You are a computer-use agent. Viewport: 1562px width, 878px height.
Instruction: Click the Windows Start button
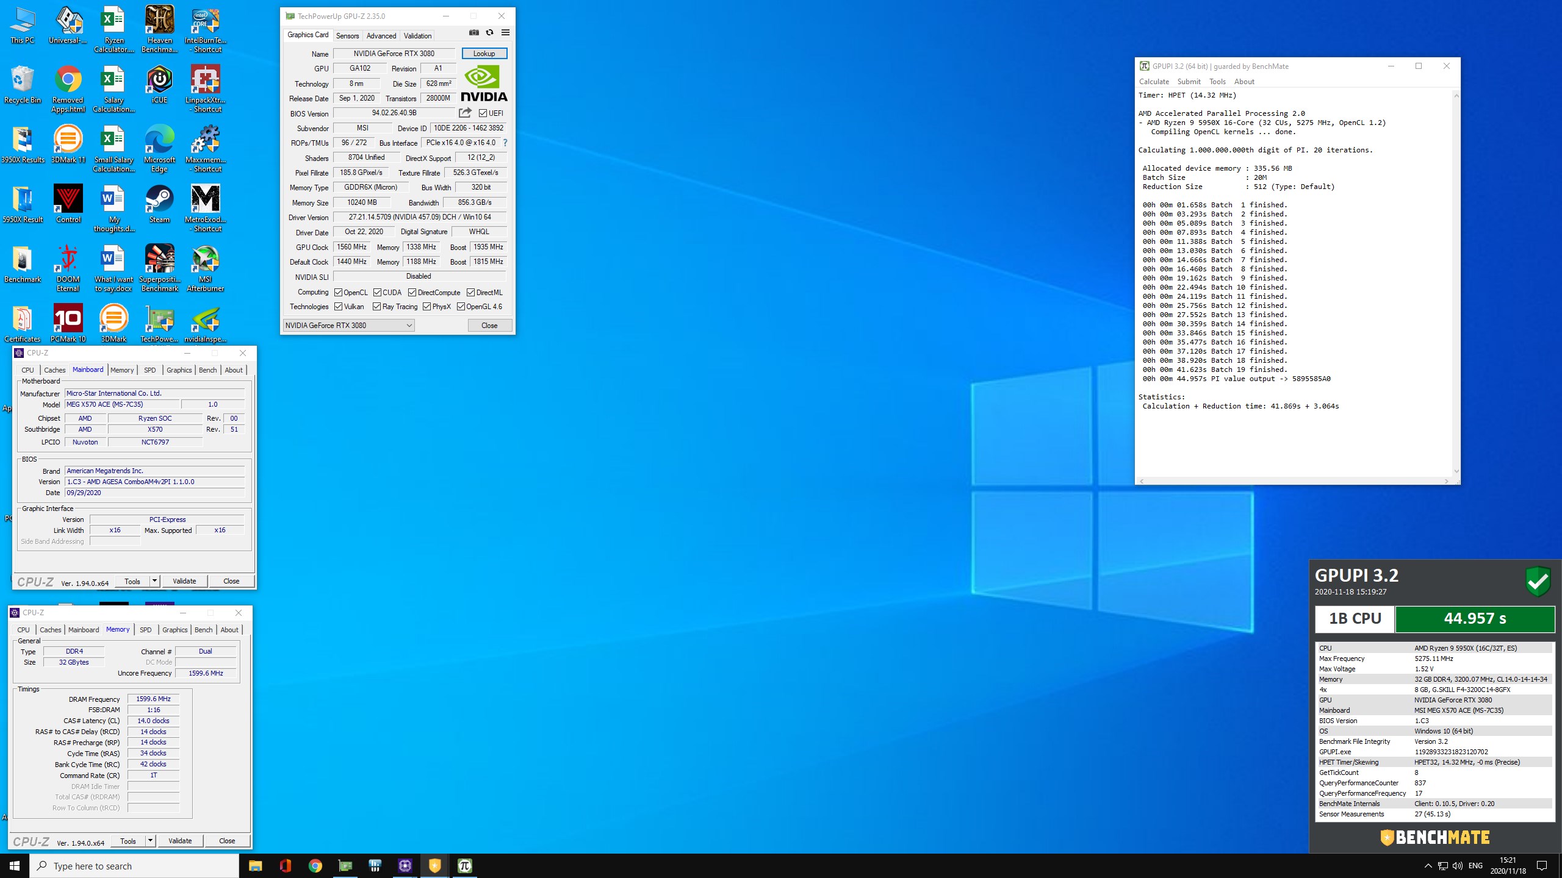[15, 866]
